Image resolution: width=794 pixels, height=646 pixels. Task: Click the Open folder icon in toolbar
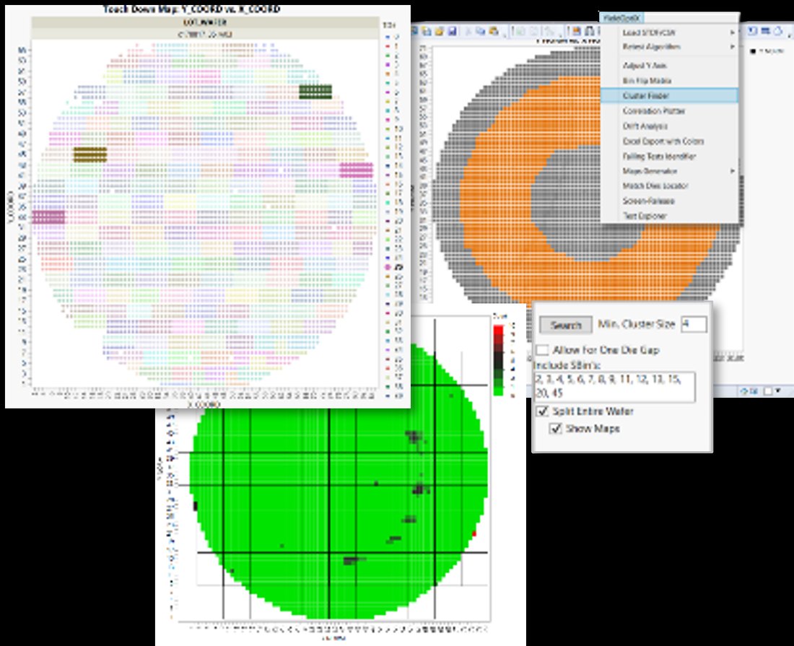pos(439,31)
